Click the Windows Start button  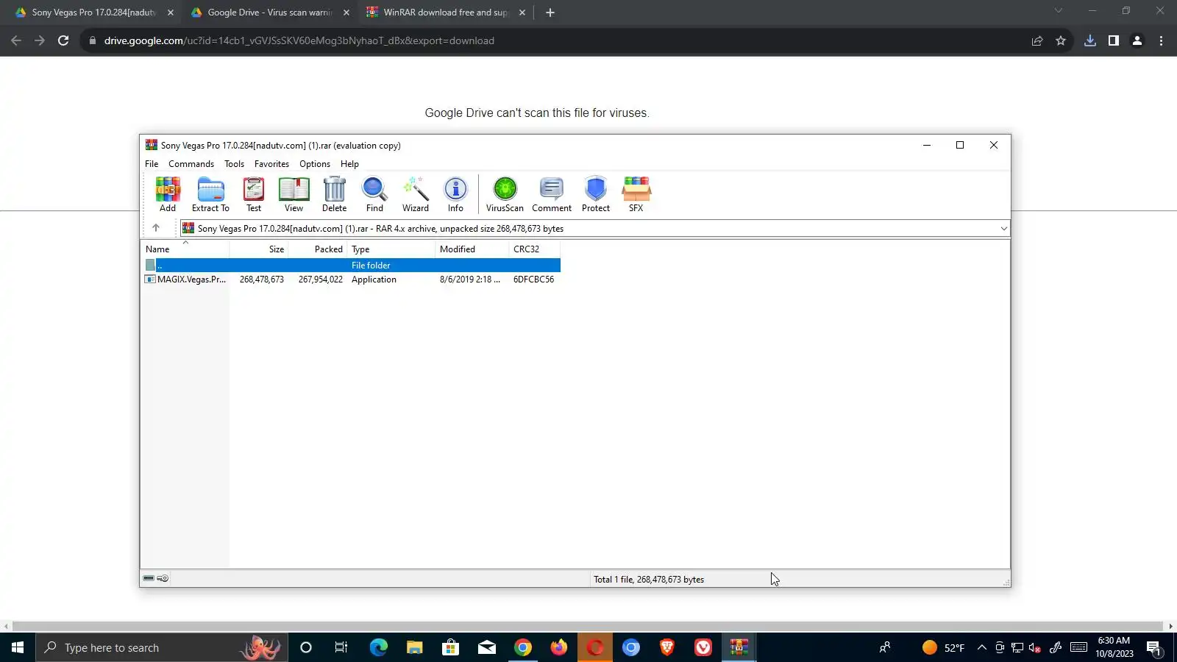click(x=18, y=647)
